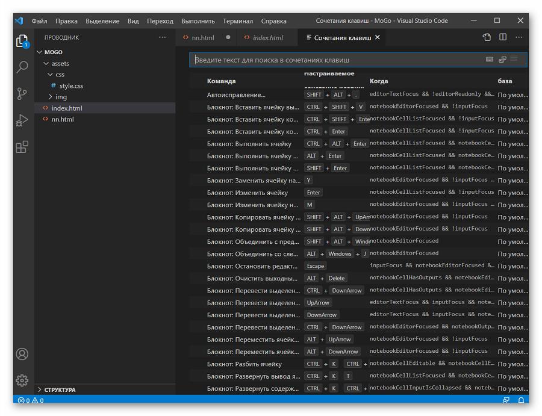Open the Manage gear icon
The height and width of the screenshot is (416, 542).
pyautogui.click(x=22, y=380)
